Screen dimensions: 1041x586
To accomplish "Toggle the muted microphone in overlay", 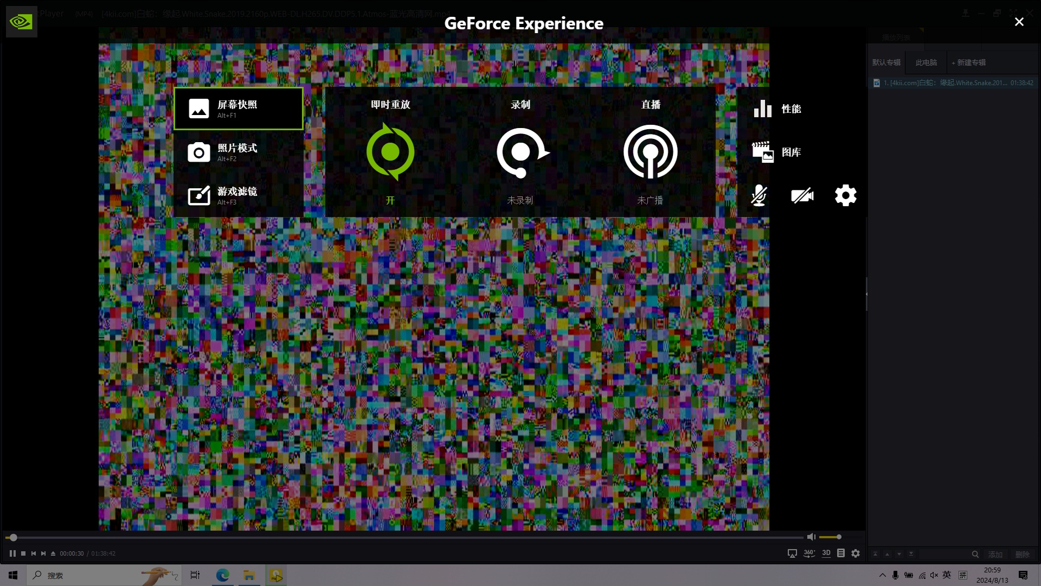I will 759,195.
